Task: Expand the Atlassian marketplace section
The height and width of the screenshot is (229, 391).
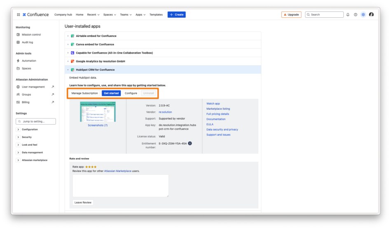Action: click(18, 160)
